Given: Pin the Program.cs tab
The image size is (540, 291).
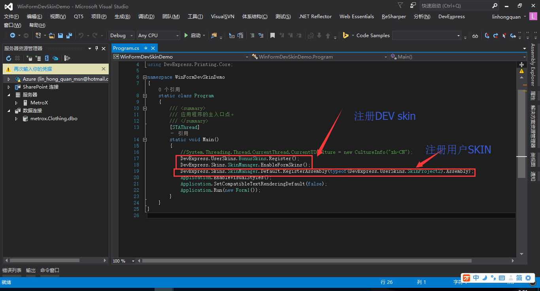Looking at the screenshot, I should [145, 48].
